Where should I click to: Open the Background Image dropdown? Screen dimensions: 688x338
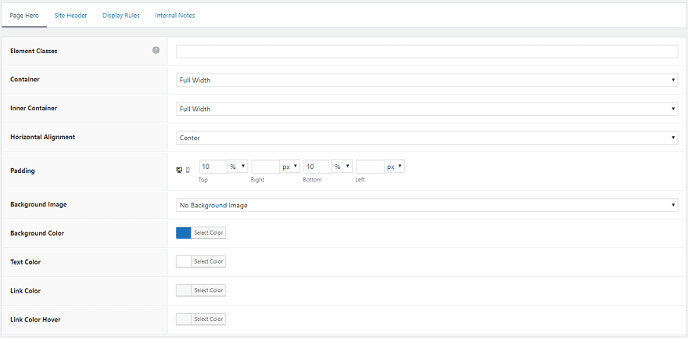pos(427,205)
